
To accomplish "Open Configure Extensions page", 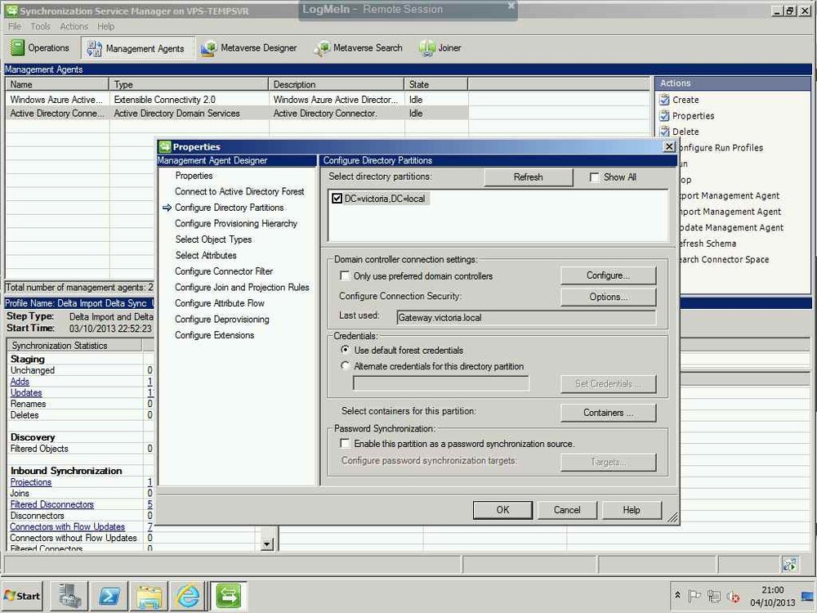I will click(x=215, y=335).
